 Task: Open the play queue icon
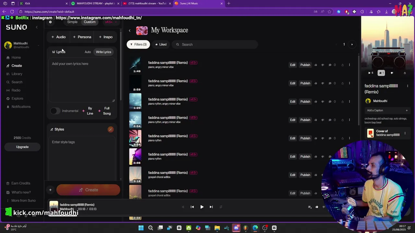click(310, 207)
